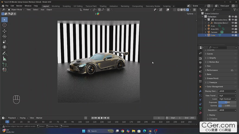The height and width of the screenshot is (134, 239).
Task: Open the timeline Marker menu
Action: click(39, 118)
